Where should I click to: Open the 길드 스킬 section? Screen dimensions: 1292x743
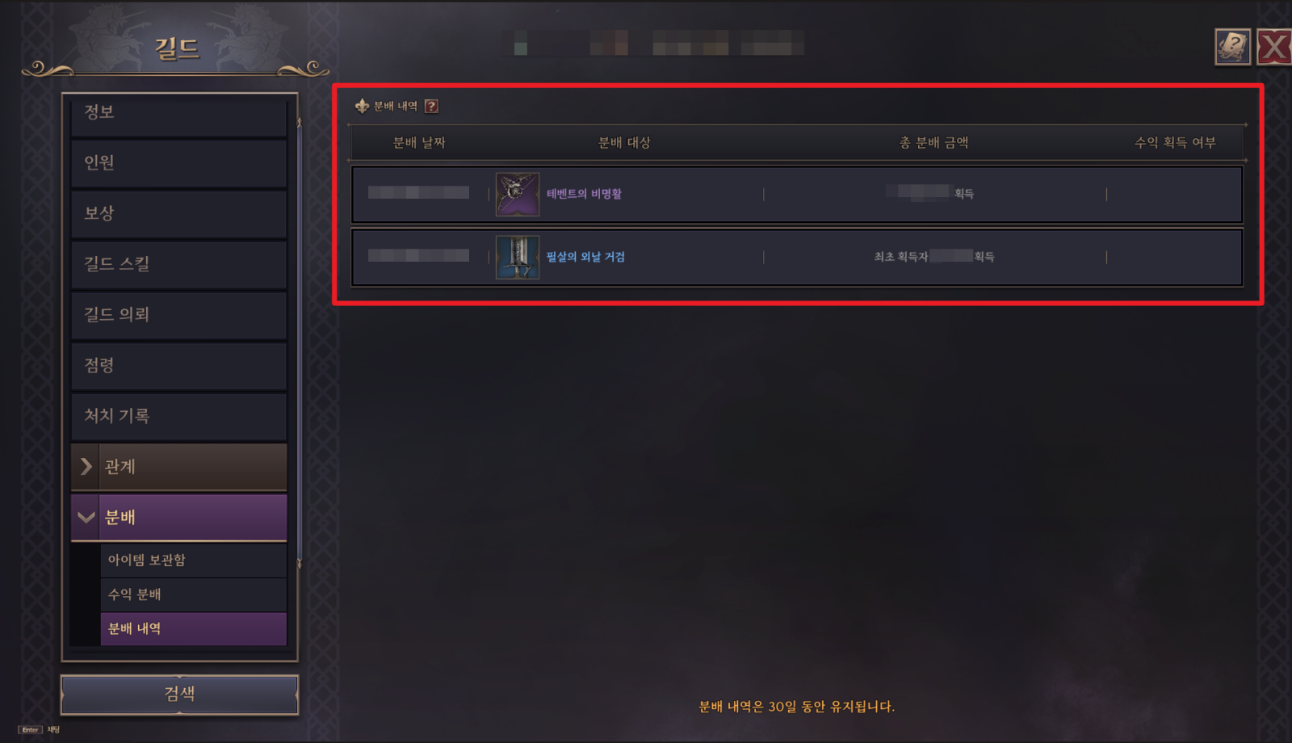pos(179,265)
